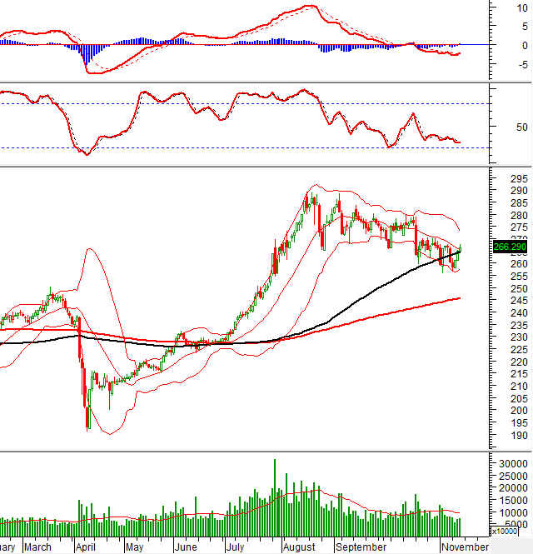Click the June label on time axis
533x554 pixels.
(x=185, y=547)
